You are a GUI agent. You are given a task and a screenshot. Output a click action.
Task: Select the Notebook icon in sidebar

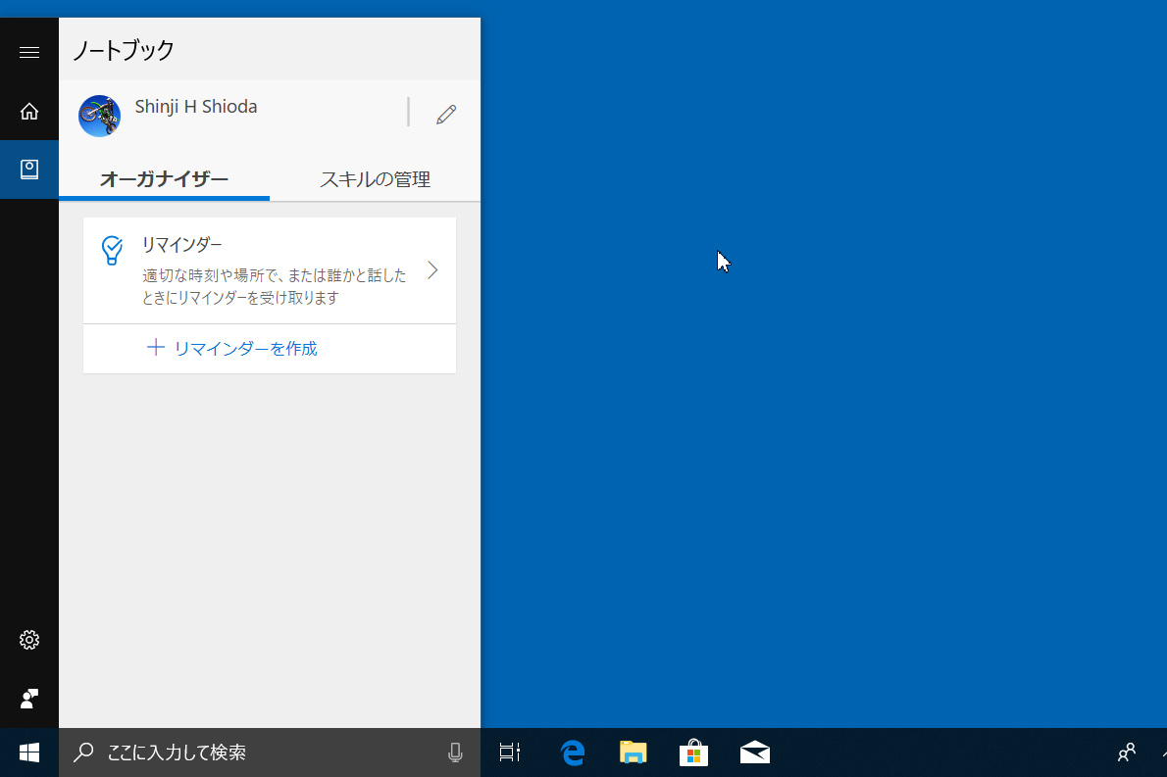(29, 170)
